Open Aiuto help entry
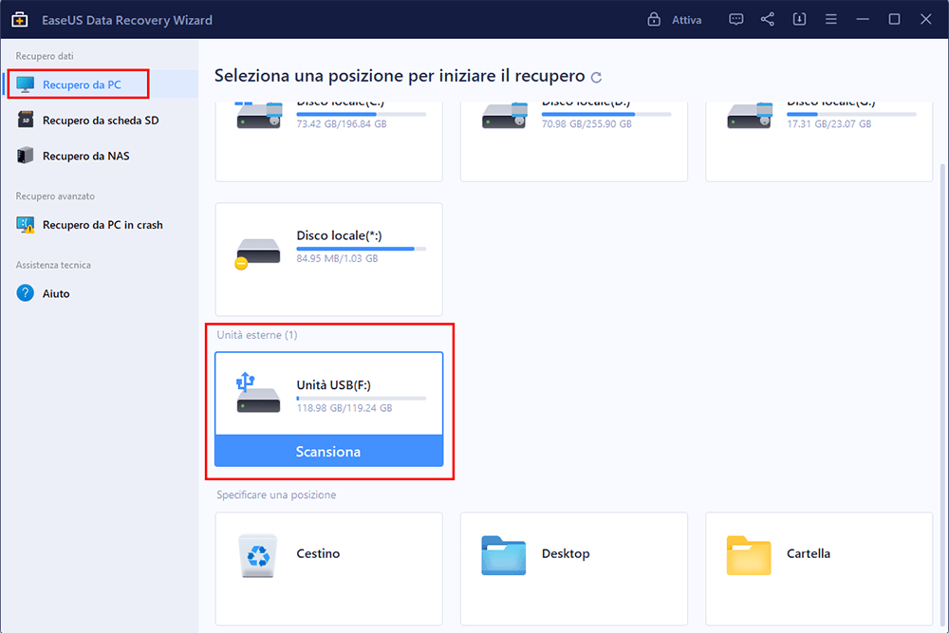 point(101,293)
